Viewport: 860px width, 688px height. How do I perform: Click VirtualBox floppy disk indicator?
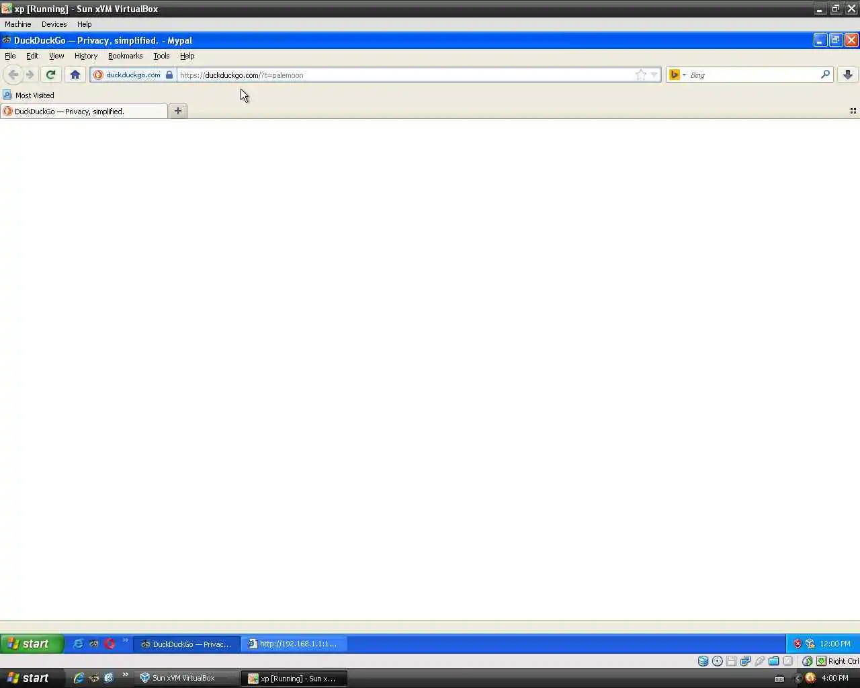(x=732, y=661)
